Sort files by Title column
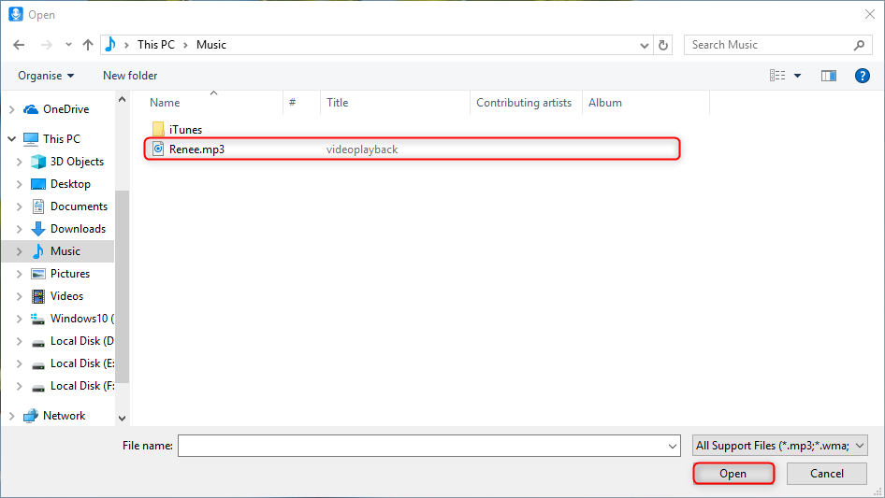 338,103
